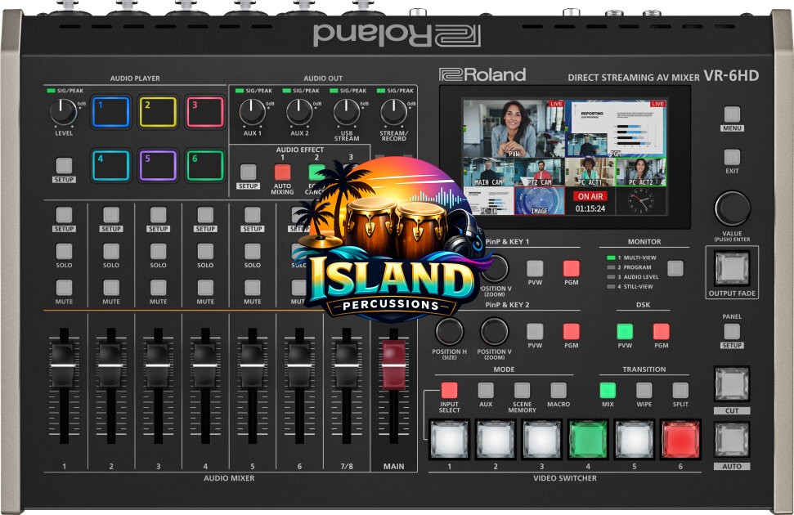Choose the WIPE transition
Screen dimensions: 794x515
click(644, 390)
